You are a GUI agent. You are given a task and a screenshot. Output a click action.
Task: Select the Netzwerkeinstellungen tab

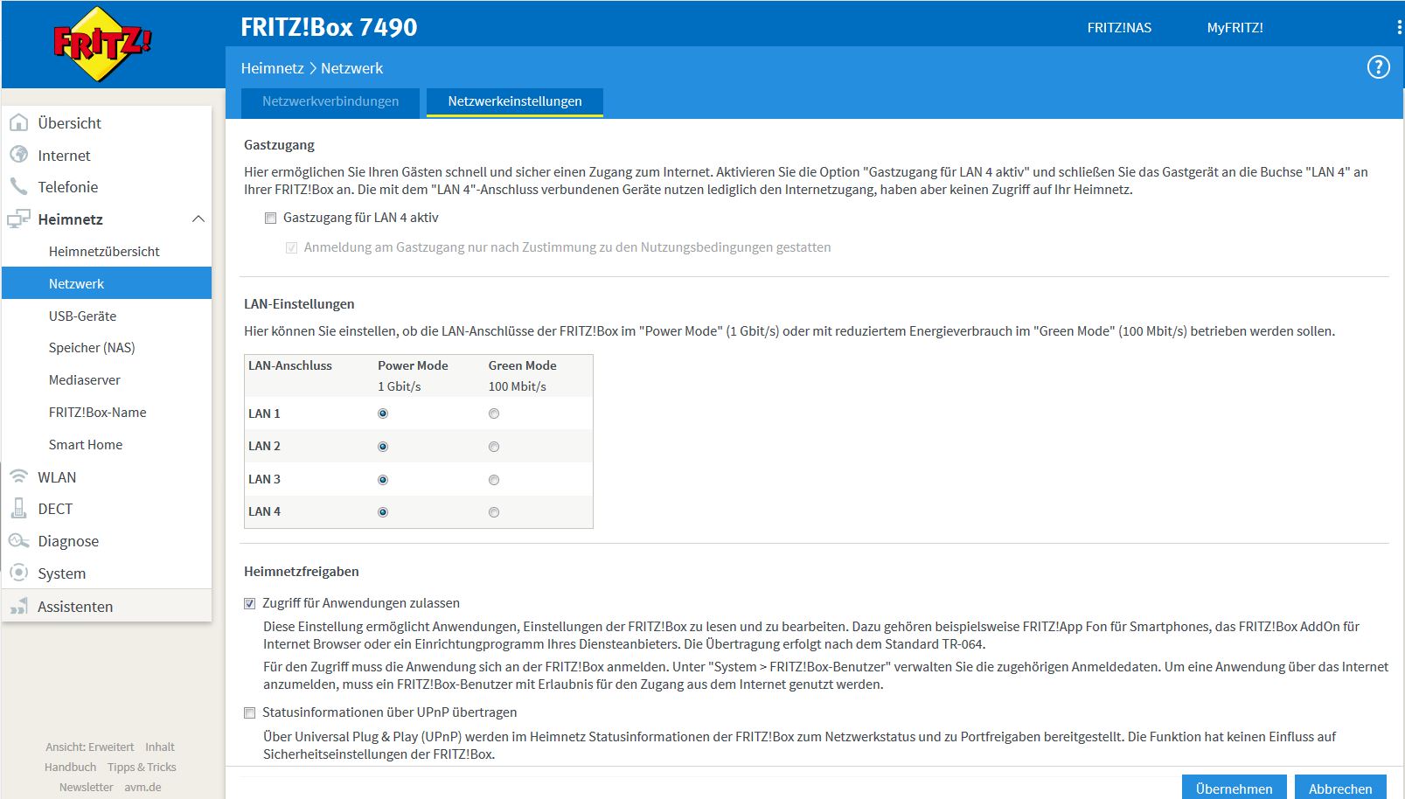pos(515,101)
